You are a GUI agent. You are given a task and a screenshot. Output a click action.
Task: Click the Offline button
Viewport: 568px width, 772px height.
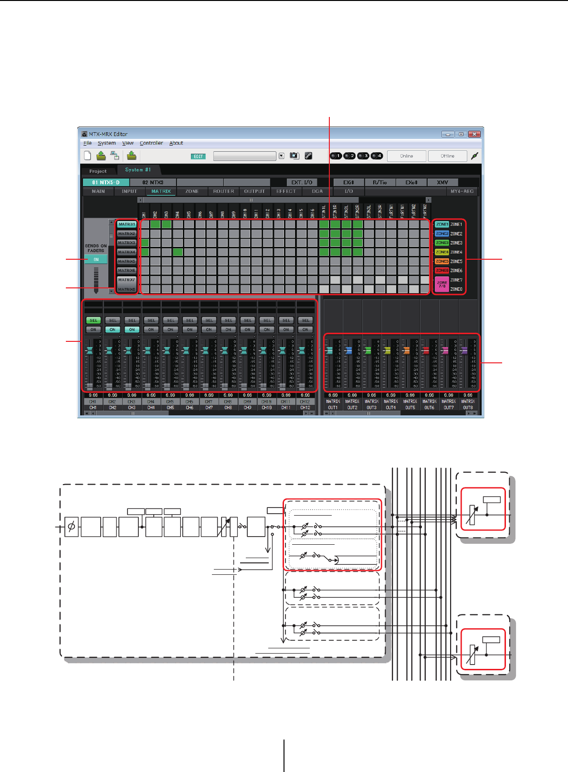447,156
